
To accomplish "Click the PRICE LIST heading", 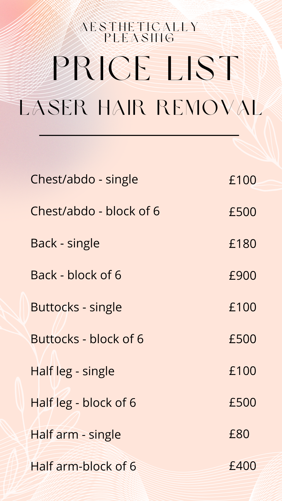I will tap(145, 68).
